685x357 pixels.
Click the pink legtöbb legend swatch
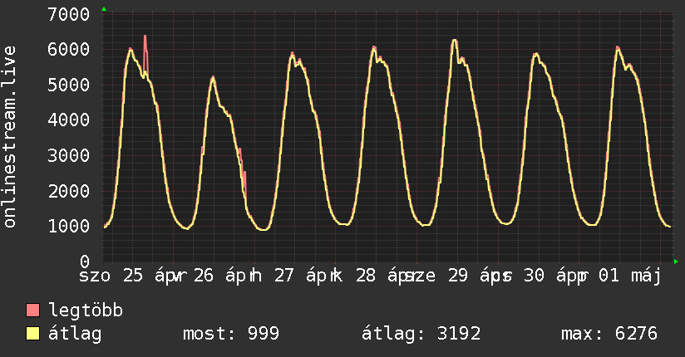32,310
